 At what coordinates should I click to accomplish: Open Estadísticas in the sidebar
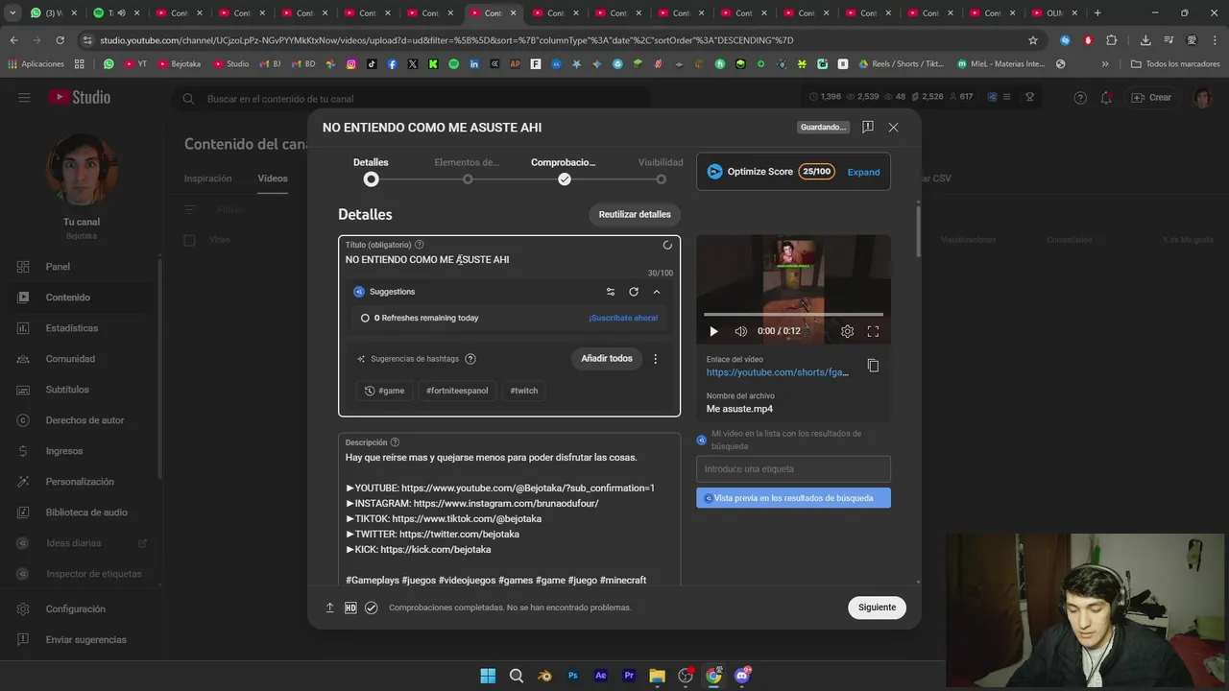pos(81,328)
